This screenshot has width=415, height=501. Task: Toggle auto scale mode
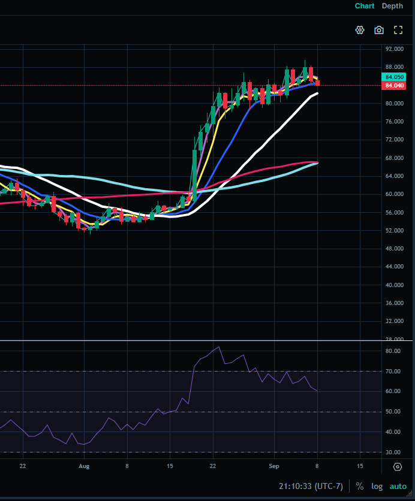pos(398,486)
